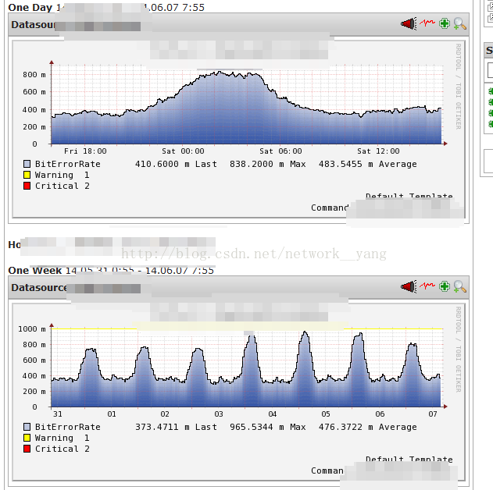Click the megaphone alert icon in One Day panel
Screen dimensions: 493x490
click(x=409, y=24)
